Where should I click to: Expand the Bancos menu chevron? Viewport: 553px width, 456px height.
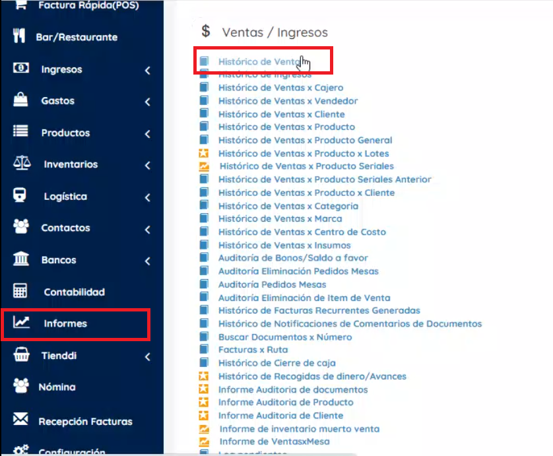(148, 259)
